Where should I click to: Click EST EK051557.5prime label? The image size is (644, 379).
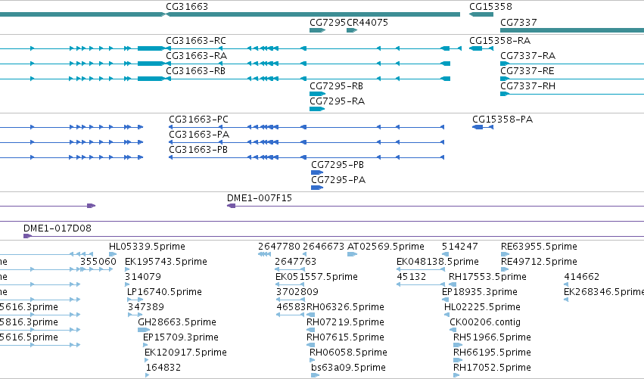(316, 277)
